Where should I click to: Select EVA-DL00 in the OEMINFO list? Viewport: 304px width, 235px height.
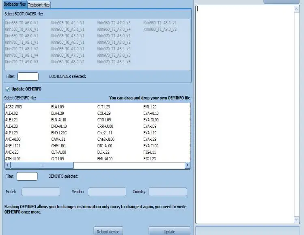coord(151,120)
